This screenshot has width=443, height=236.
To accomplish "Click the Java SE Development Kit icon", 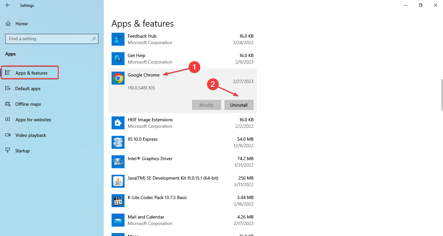I will point(118,181).
